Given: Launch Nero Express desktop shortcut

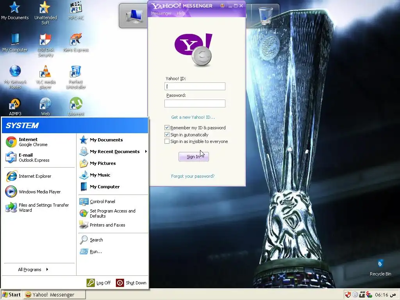Looking at the screenshot, I should 76,42.
